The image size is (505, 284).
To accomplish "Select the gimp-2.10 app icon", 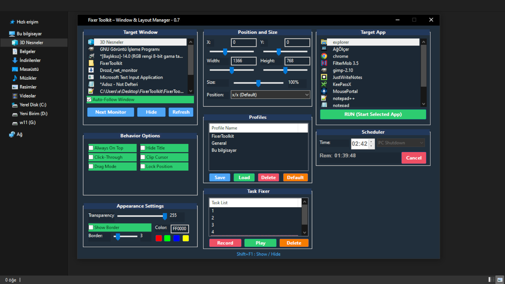I will pos(324,70).
